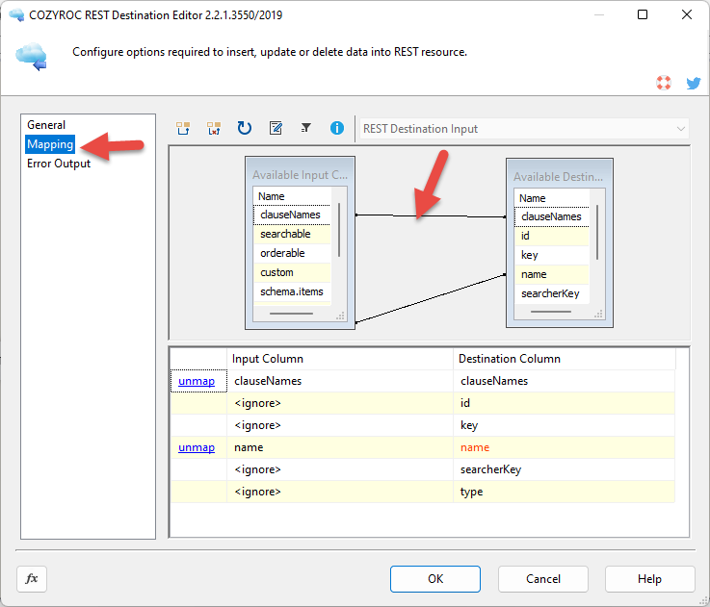This screenshot has height=607, width=710.
Task: Click the edit mapping pencil toolbar icon
Action: [x=276, y=129]
